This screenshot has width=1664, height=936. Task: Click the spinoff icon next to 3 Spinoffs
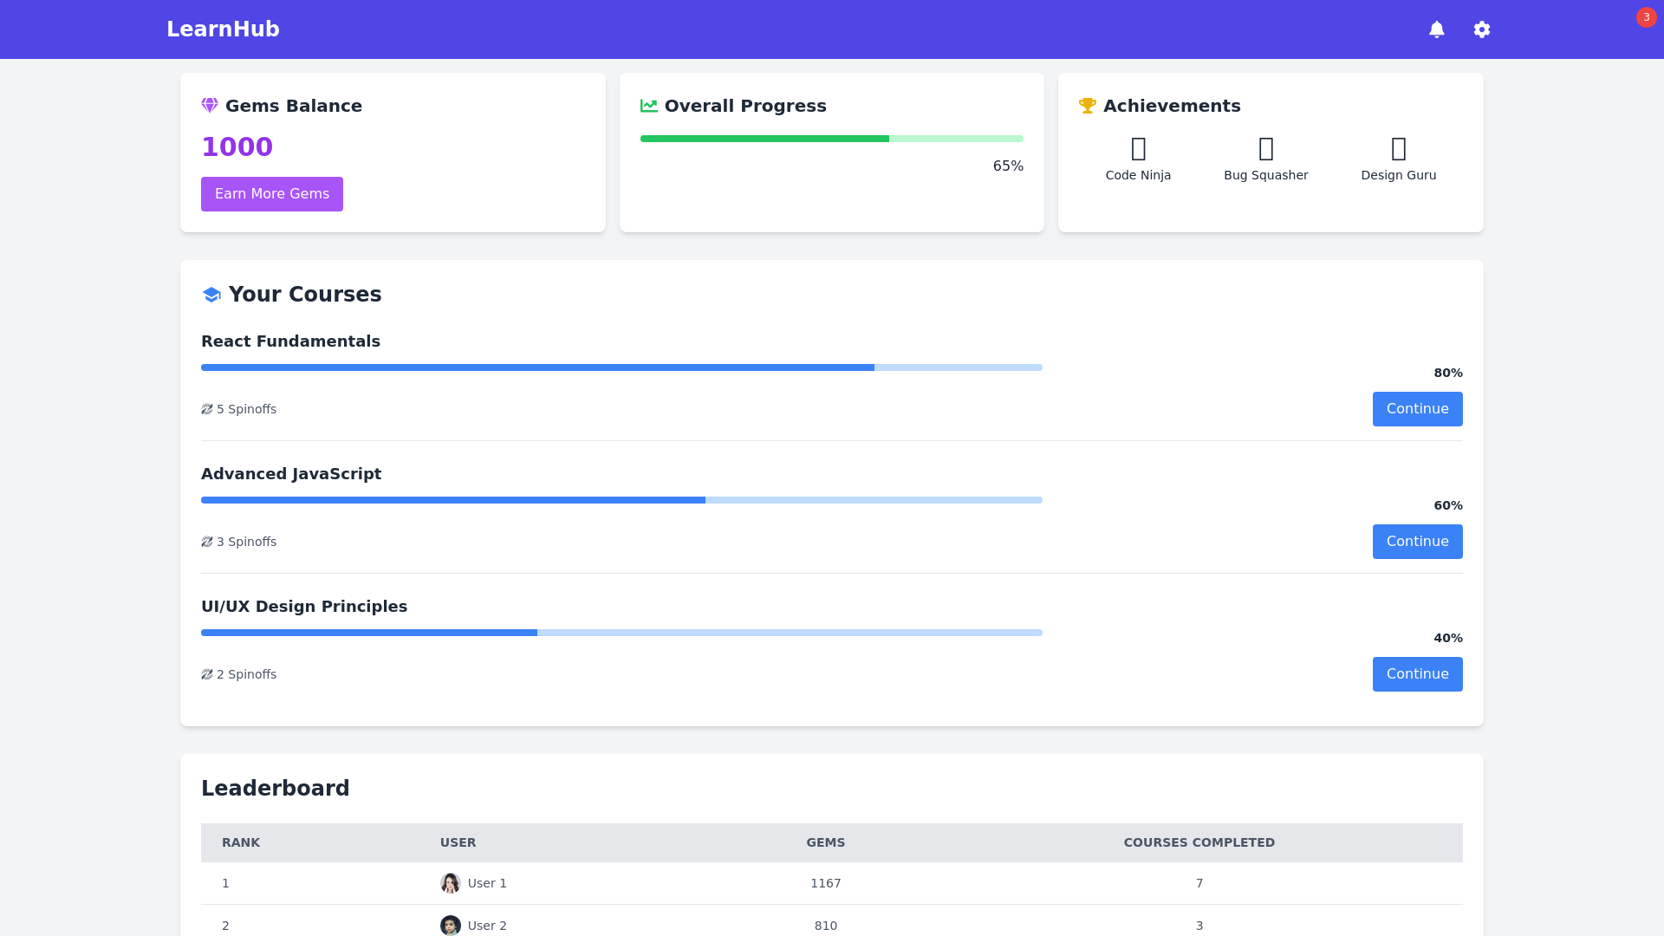(x=207, y=542)
